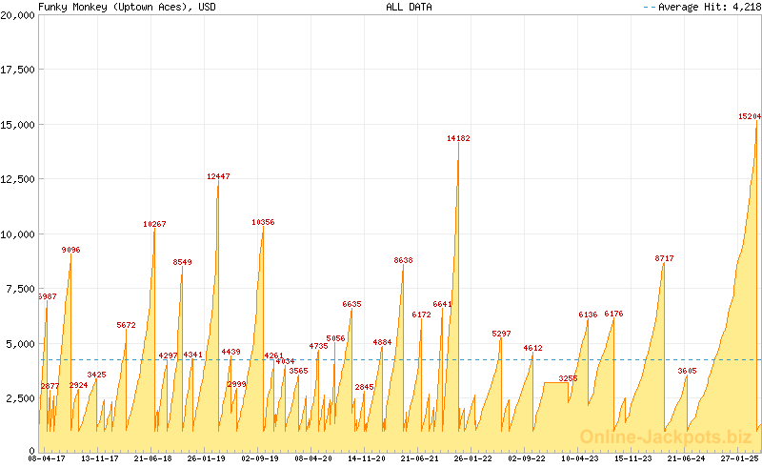762x467 pixels.
Task: Select the 27-01-25 x-axis date
Action: click(x=740, y=458)
